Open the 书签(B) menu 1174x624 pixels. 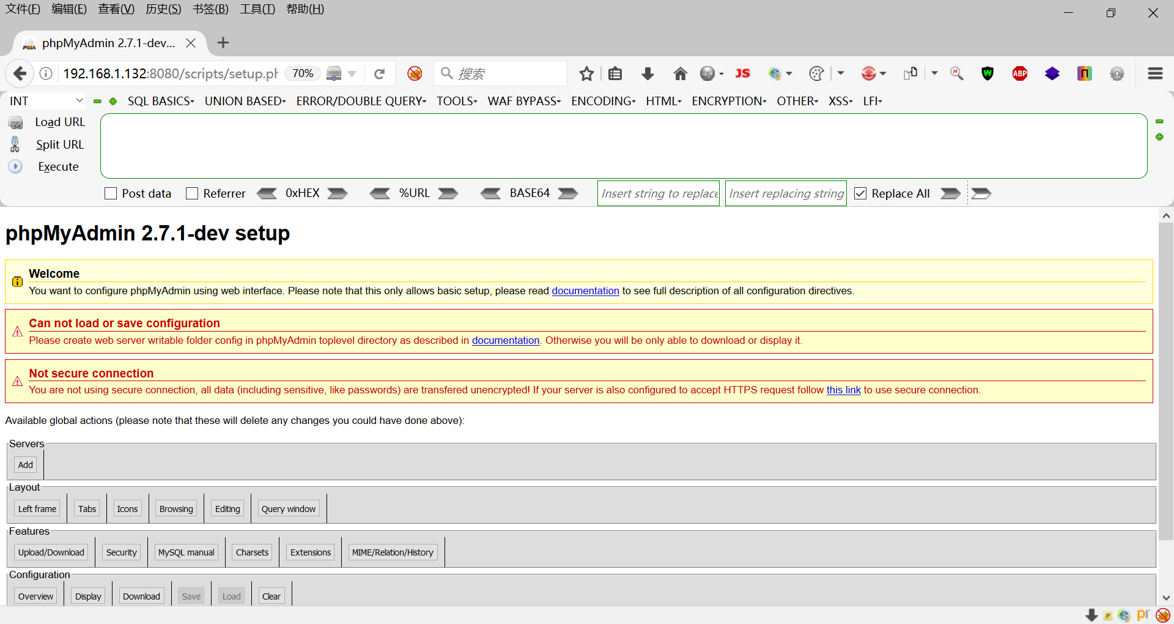coord(210,9)
